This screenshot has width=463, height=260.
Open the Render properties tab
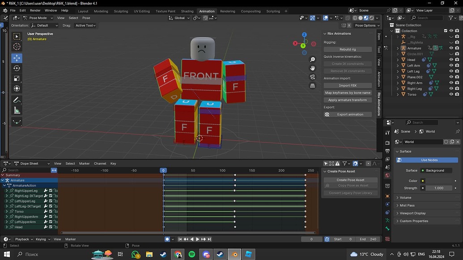[x=387, y=143]
